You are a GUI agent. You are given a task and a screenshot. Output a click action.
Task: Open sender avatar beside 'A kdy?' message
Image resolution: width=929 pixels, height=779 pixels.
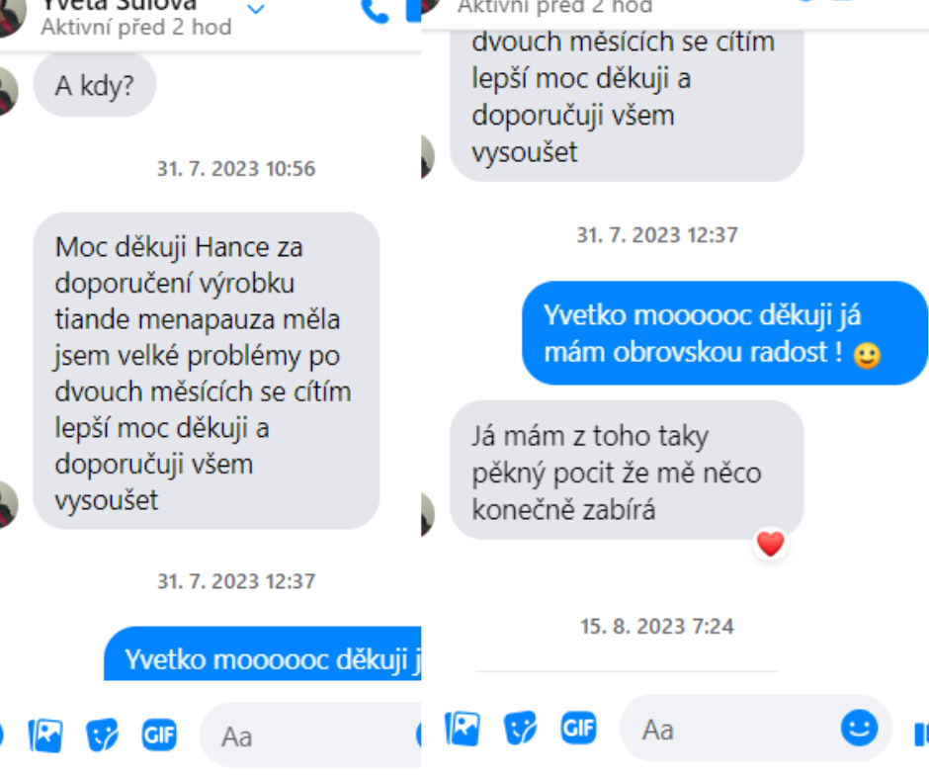coord(8,91)
